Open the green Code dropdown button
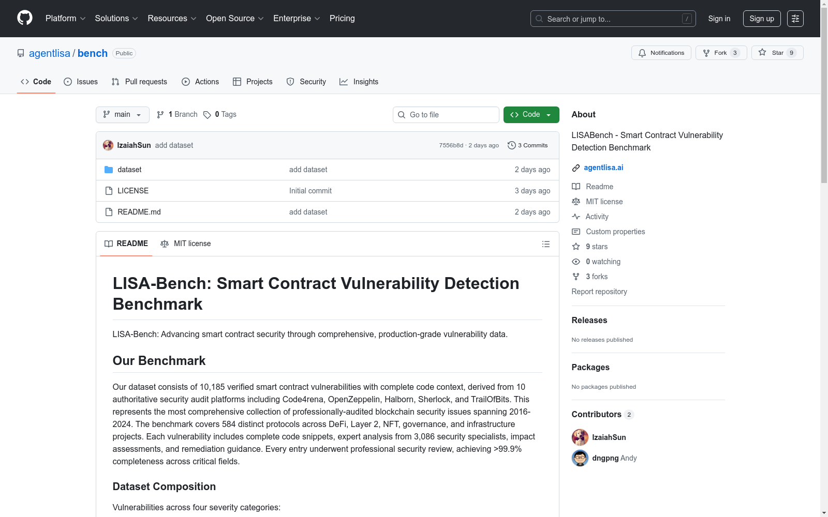The image size is (828, 517). (531, 115)
